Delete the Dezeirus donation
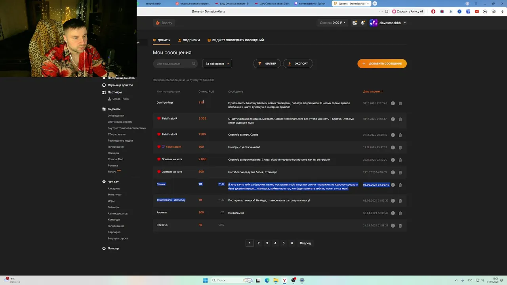 coord(400,226)
